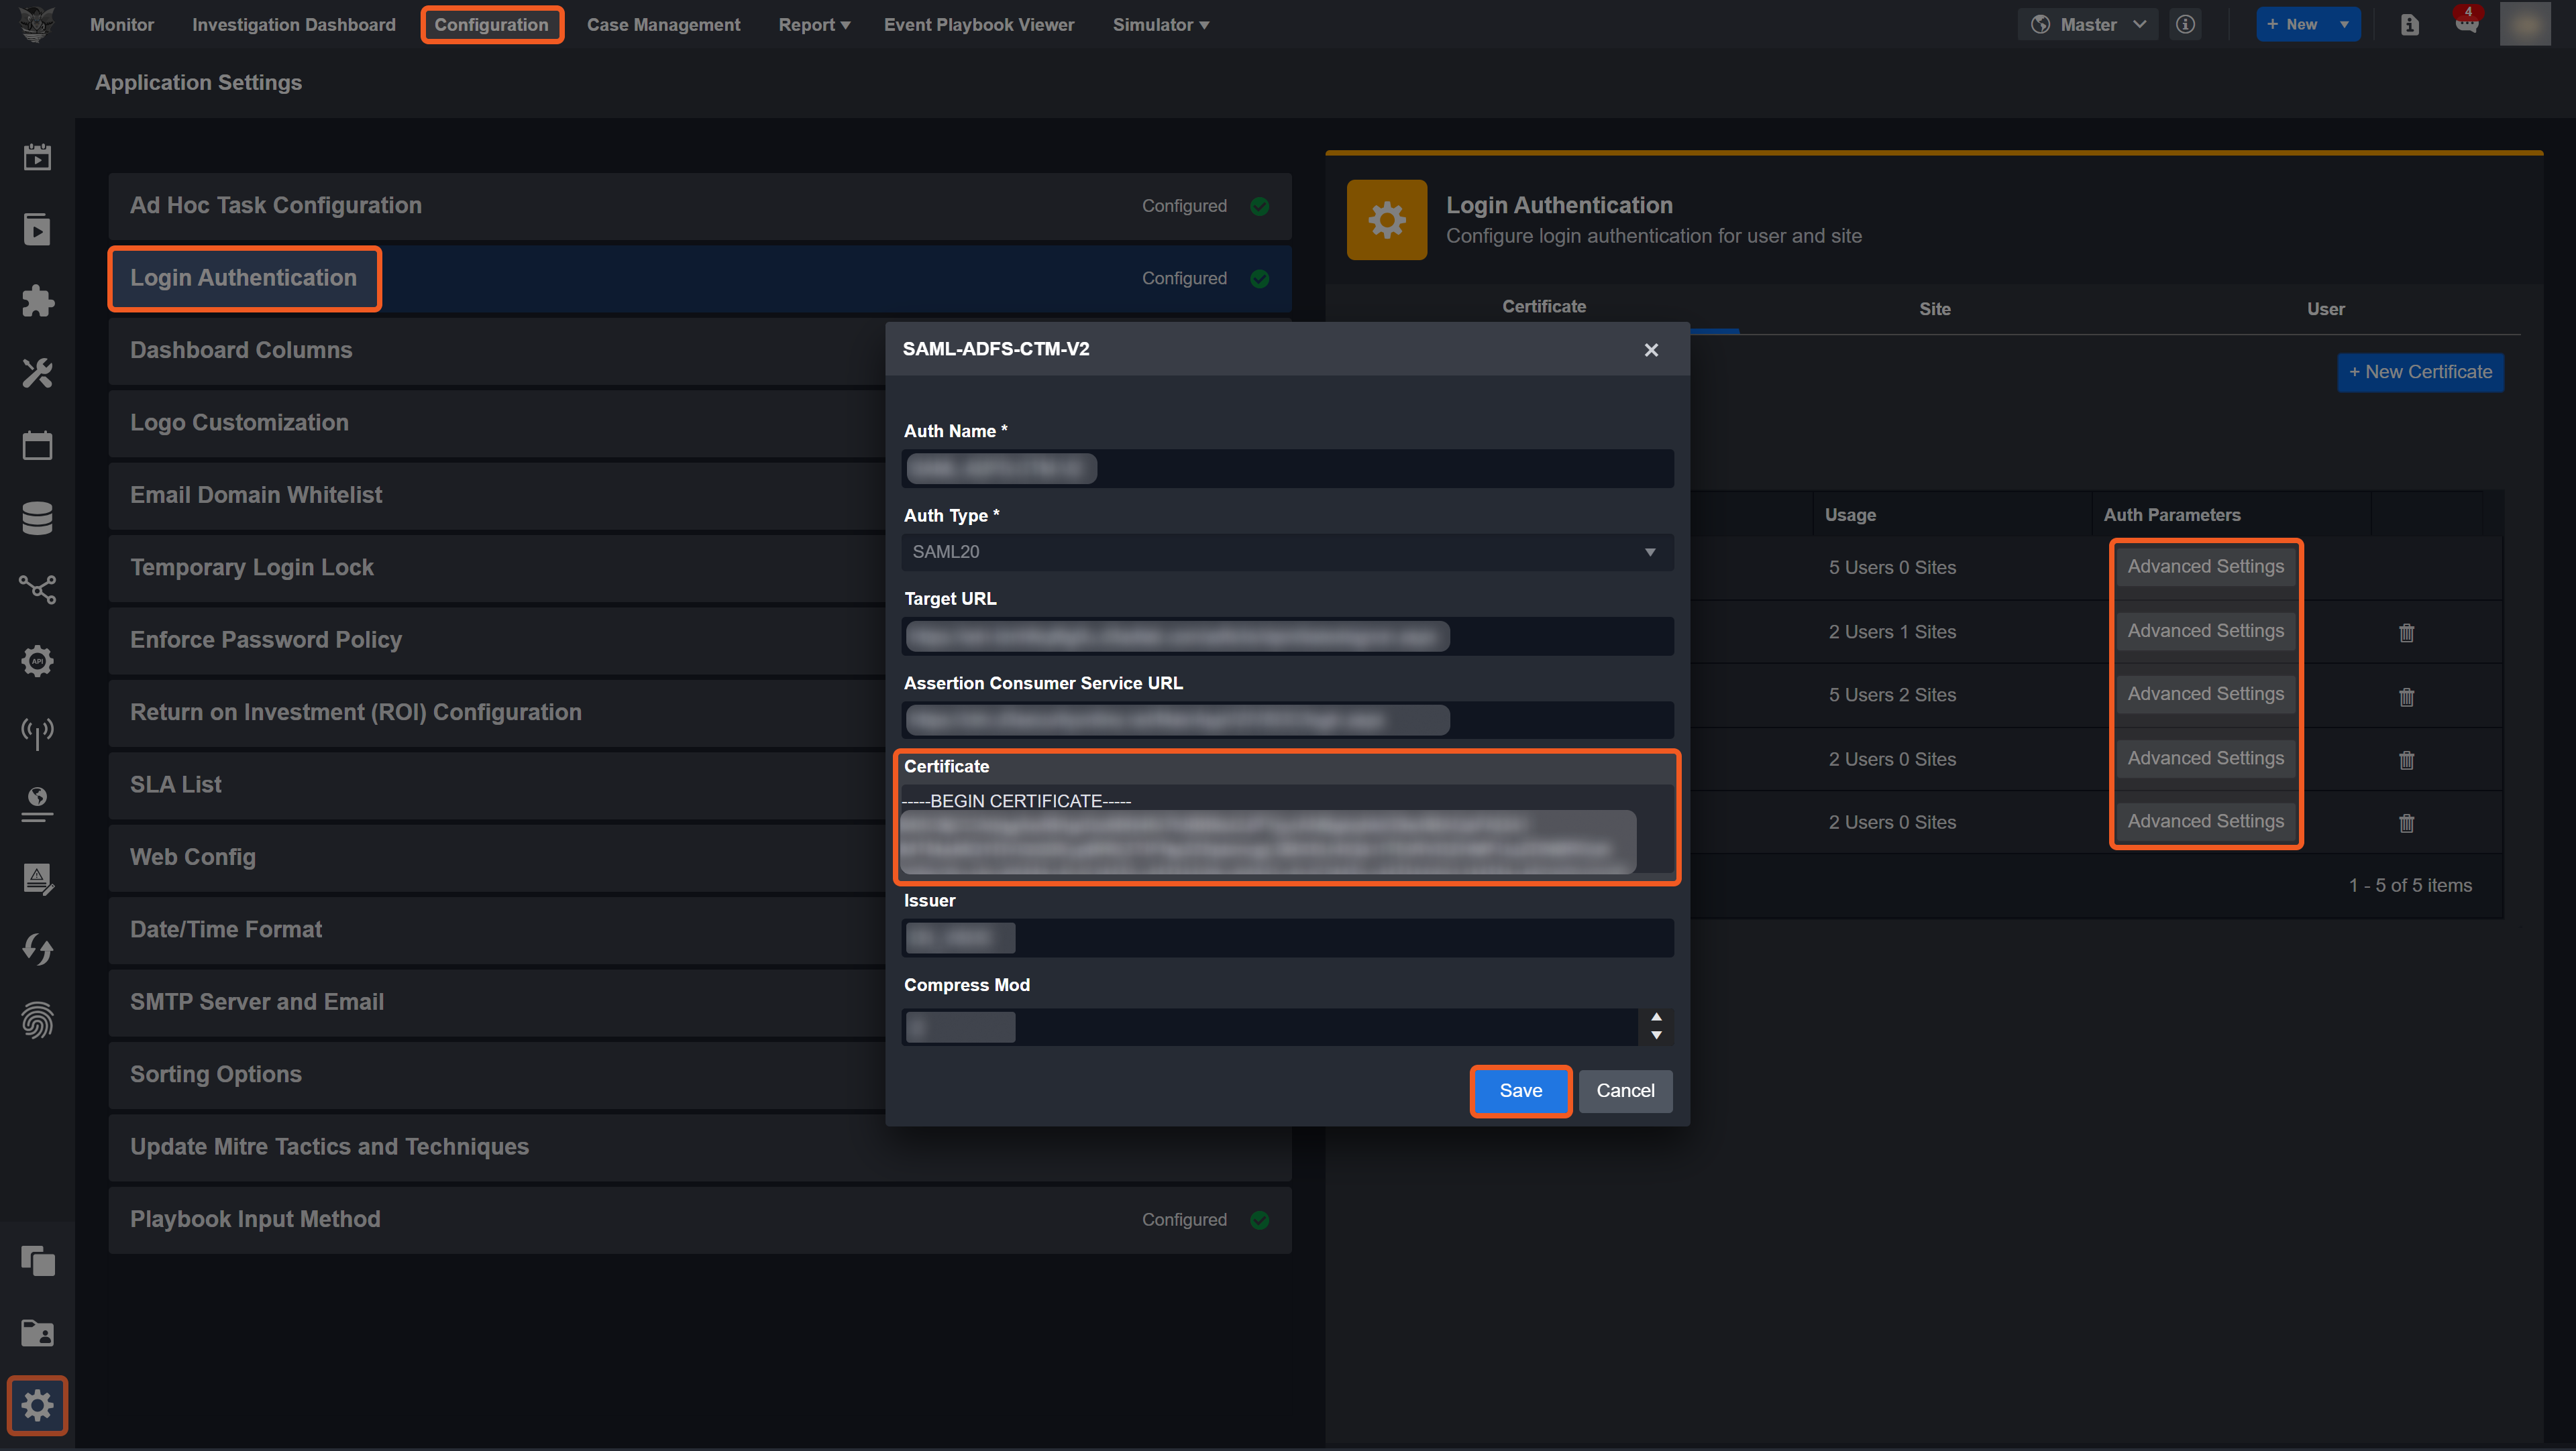Click the database stack sidebar icon

[x=37, y=518]
